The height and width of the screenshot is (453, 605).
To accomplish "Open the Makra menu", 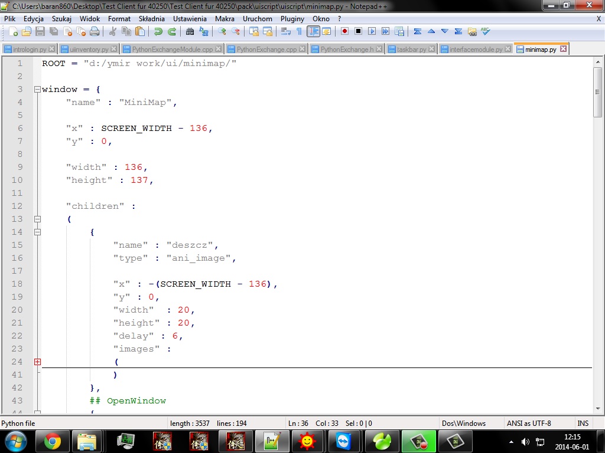I will (x=225, y=18).
